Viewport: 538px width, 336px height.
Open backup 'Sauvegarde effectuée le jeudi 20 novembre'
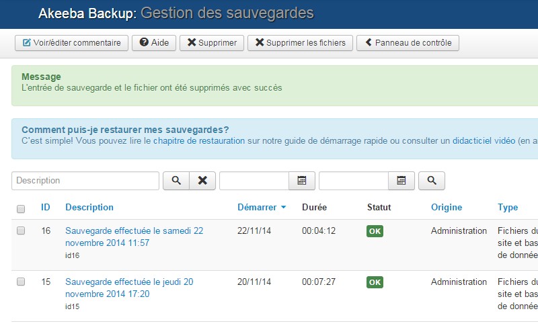(x=129, y=288)
